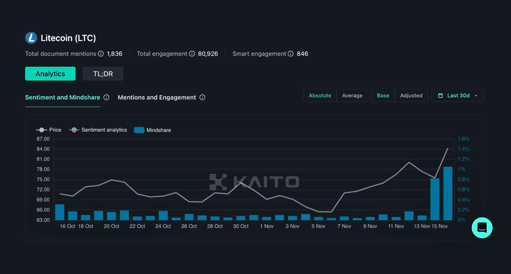Switch to Mentions and Engagement tab
This screenshot has height=274, width=511.
click(x=157, y=97)
